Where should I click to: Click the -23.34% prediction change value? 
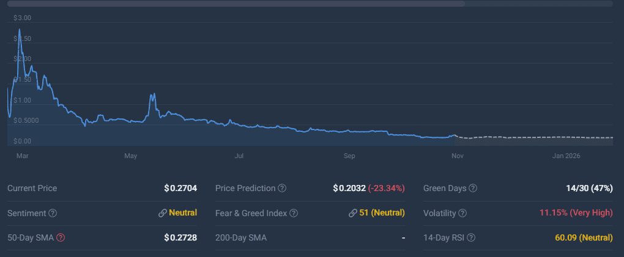(x=386, y=189)
